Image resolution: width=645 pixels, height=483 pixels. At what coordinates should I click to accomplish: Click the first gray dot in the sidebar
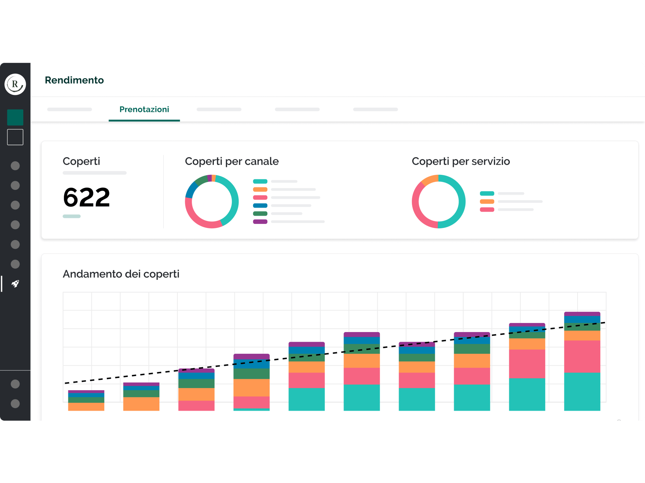click(15, 166)
